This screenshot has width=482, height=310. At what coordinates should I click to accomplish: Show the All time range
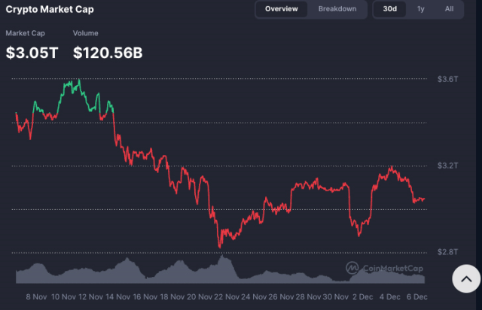tap(449, 9)
